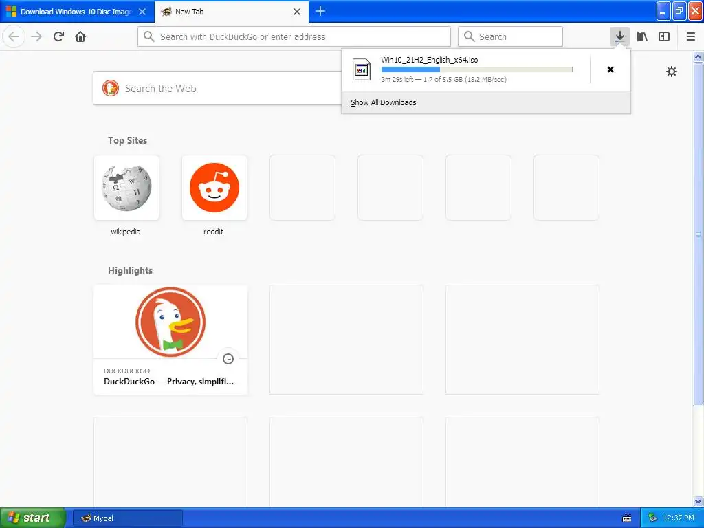Switch to Download Windows 10 Disc Image tab
Image resolution: width=704 pixels, height=528 pixels.
(77, 12)
